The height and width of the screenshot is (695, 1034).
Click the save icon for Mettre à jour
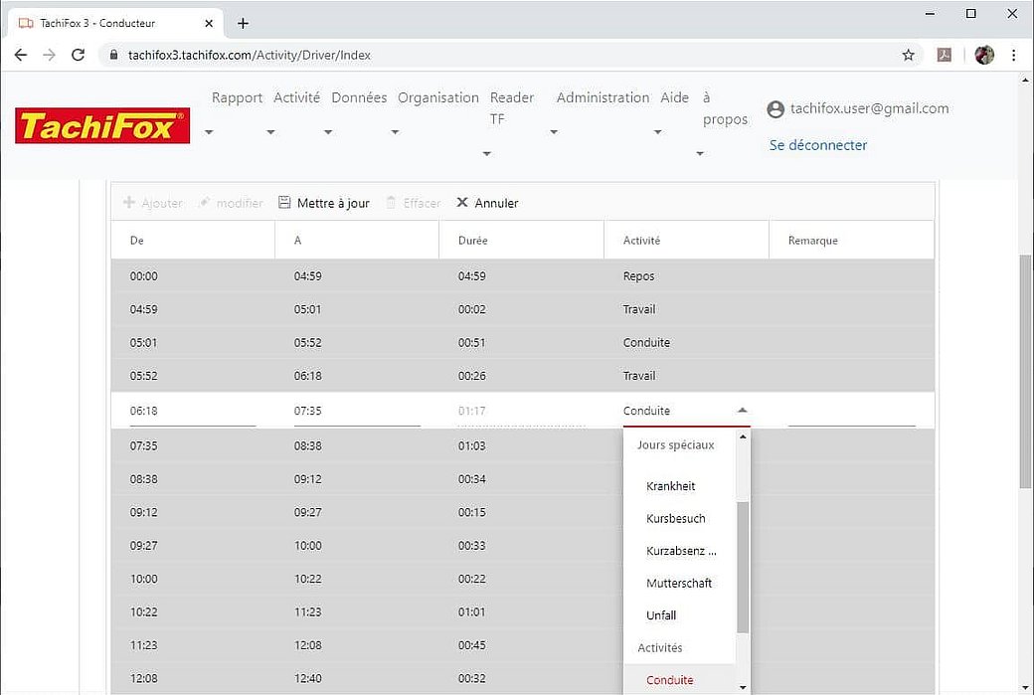point(285,203)
